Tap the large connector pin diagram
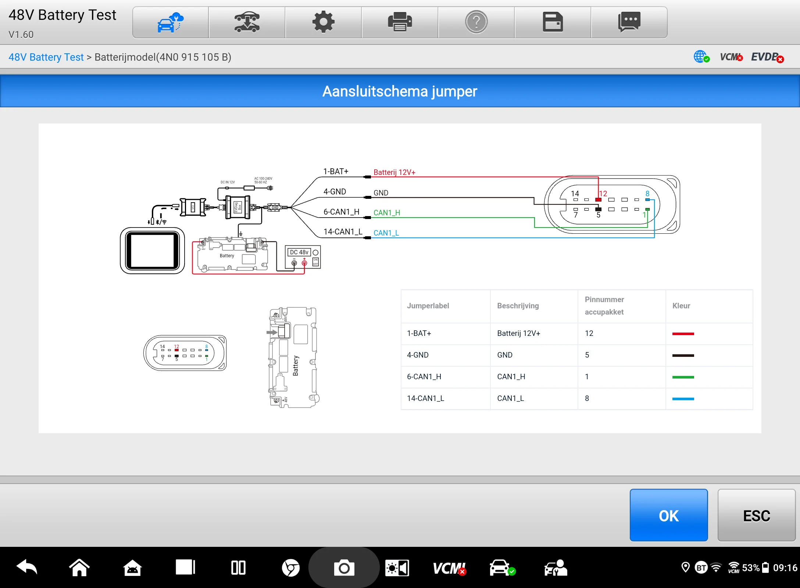 [x=612, y=204]
